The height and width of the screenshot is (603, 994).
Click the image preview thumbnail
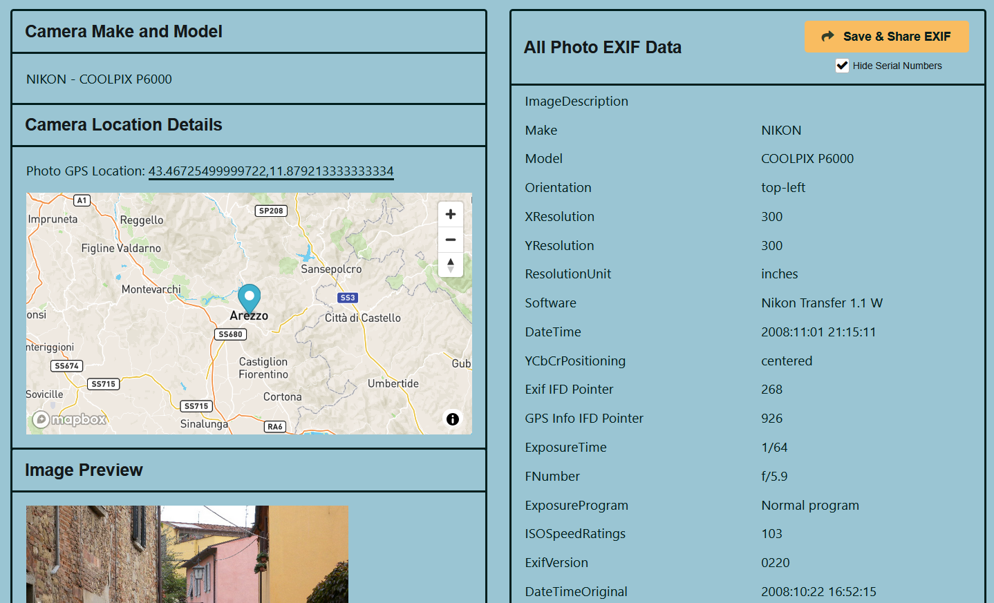click(x=187, y=554)
